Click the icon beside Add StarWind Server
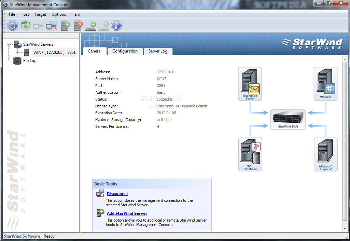The image size is (350, 241). [x=100, y=213]
